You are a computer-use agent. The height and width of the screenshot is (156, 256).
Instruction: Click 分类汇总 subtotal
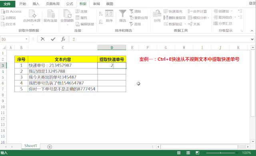tap(223, 24)
